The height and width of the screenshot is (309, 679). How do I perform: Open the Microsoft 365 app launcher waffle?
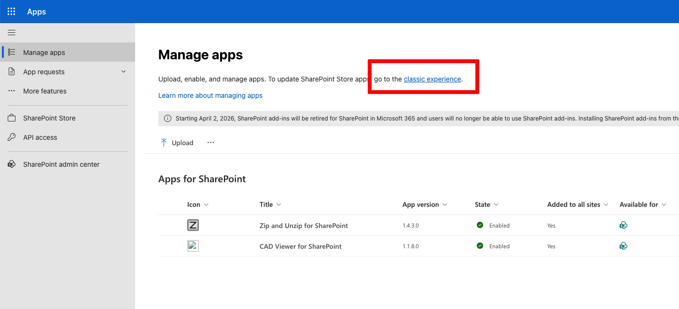pyautogui.click(x=11, y=11)
